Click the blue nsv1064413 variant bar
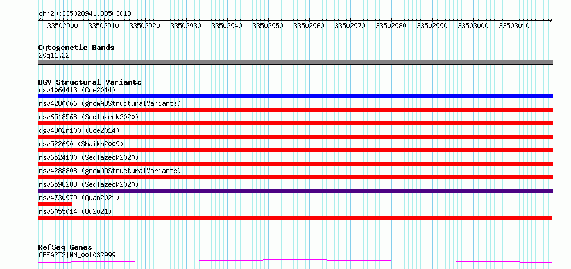The image size is (571, 269). pyautogui.click(x=295, y=96)
